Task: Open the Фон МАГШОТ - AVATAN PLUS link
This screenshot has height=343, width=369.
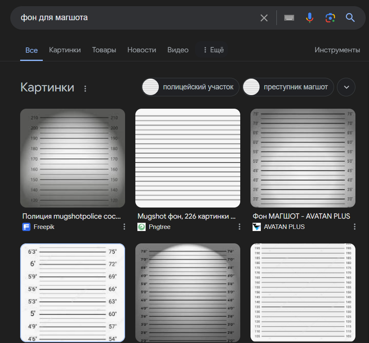Action: pos(301,216)
